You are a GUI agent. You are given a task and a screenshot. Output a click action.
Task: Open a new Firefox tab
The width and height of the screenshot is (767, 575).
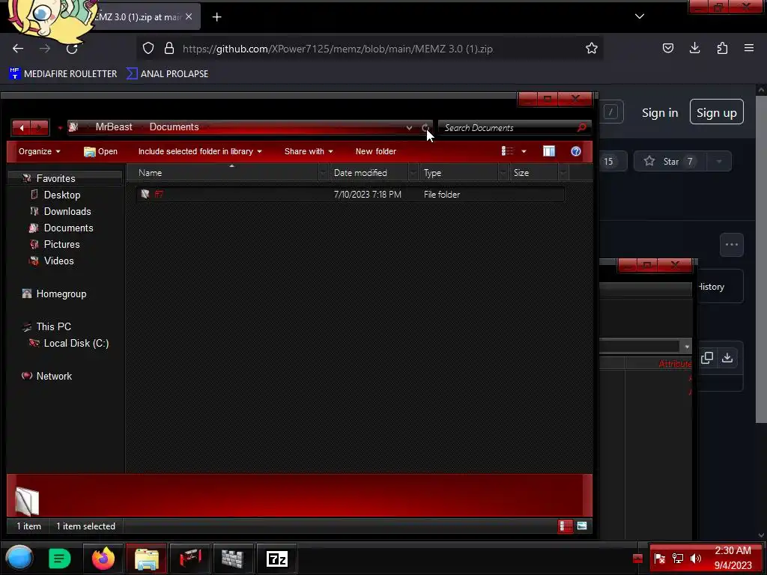click(x=216, y=17)
